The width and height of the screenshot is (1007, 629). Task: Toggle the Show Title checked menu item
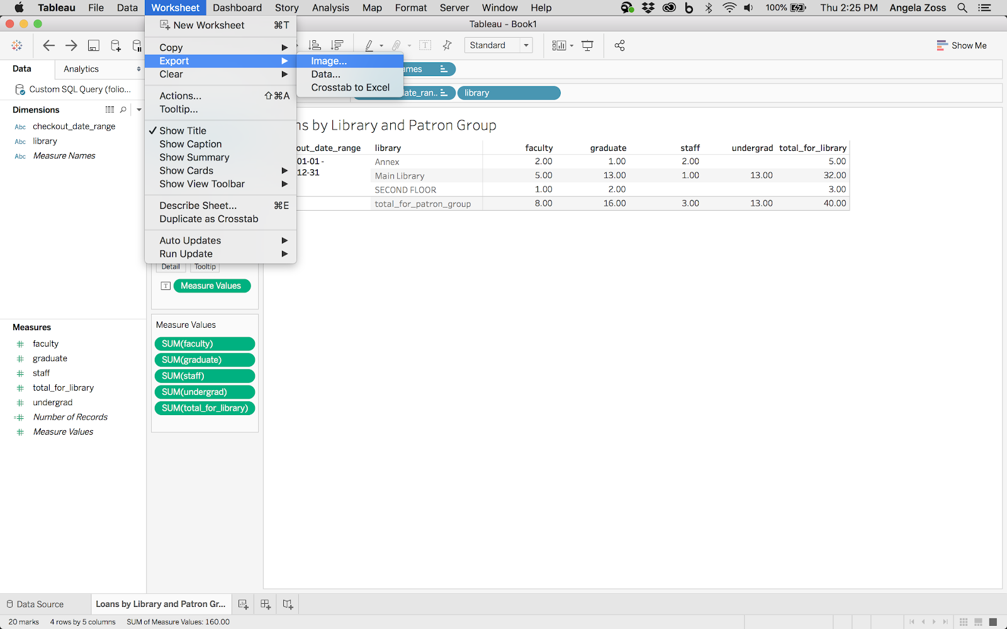[x=220, y=131]
